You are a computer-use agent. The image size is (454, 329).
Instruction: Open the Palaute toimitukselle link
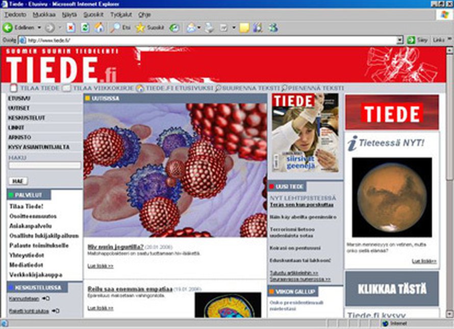(39, 245)
